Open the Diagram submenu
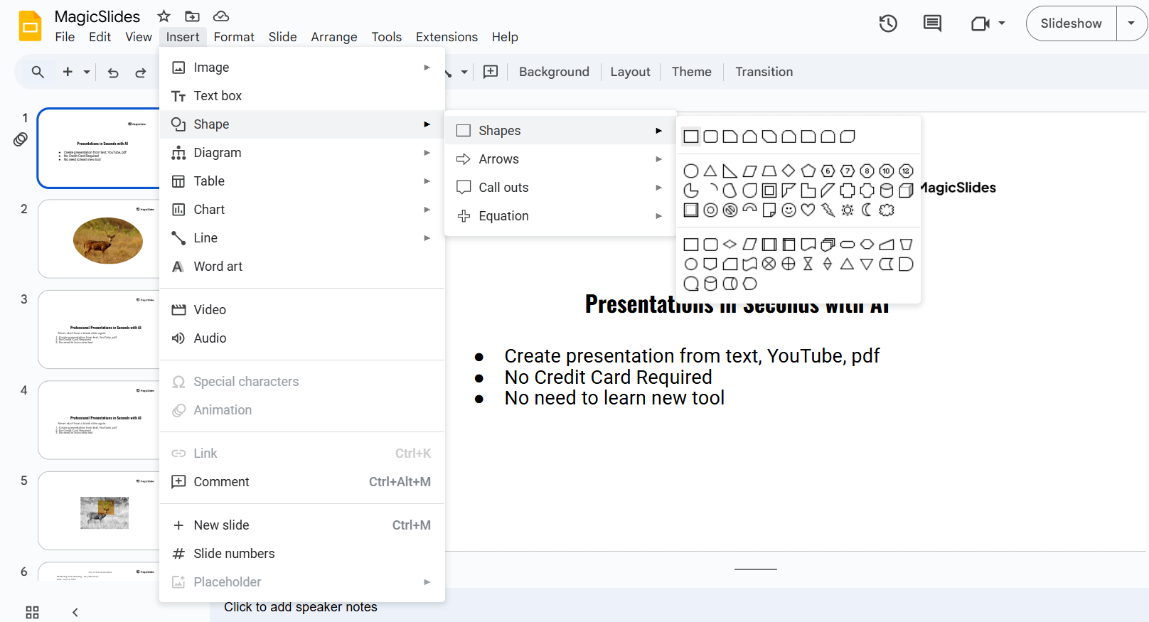This screenshot has width=1149, height=622. click(x=302, y=153)
